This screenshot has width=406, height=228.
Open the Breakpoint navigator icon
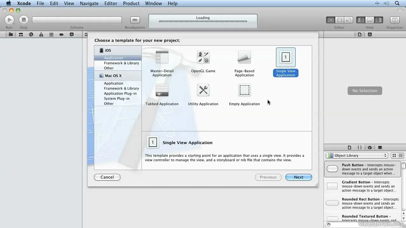pos(62,35)
